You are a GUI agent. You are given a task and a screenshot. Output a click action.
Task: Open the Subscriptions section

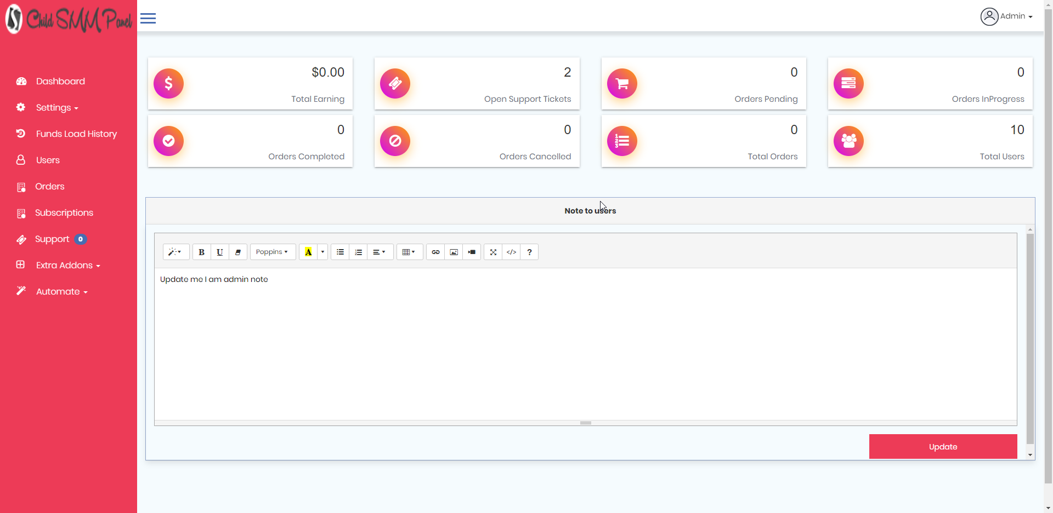point(64,212)
